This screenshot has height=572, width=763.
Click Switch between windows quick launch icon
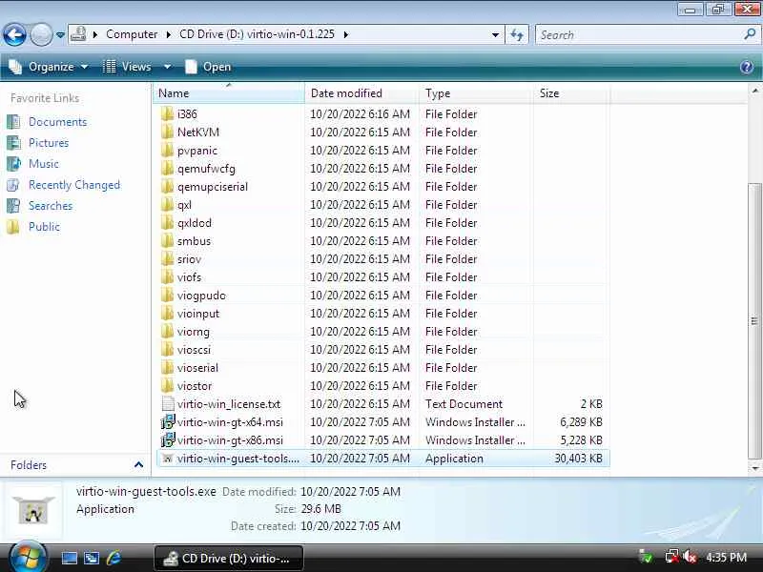click(x=92, y=558)
